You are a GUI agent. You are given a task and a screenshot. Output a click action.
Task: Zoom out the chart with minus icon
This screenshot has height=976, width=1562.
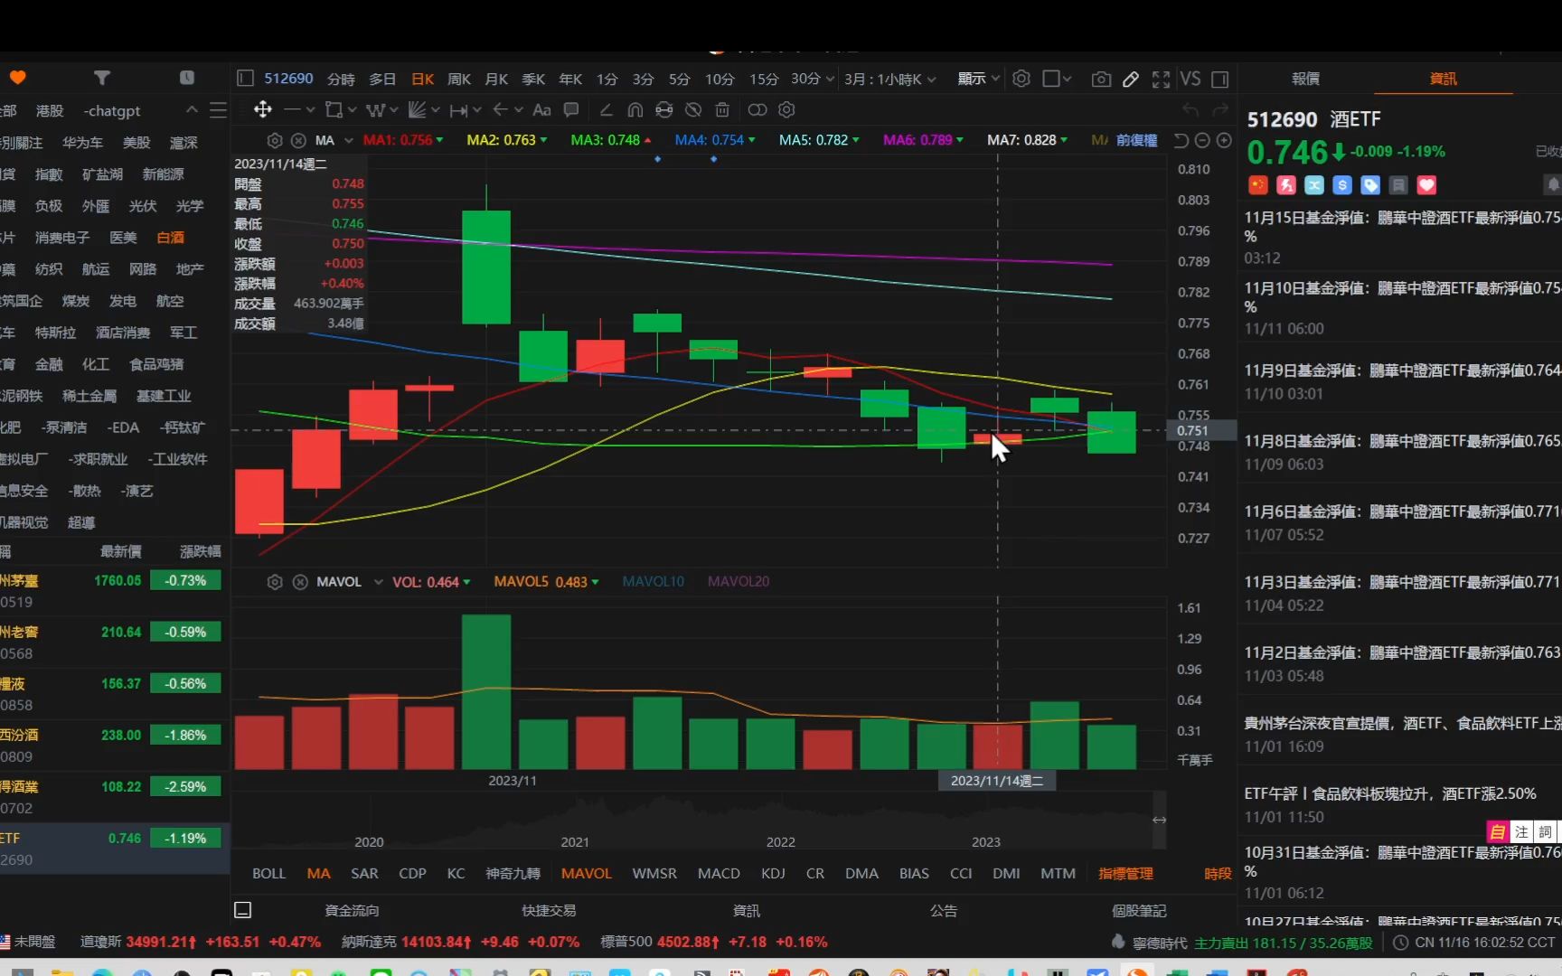[x=1202, y=140]
